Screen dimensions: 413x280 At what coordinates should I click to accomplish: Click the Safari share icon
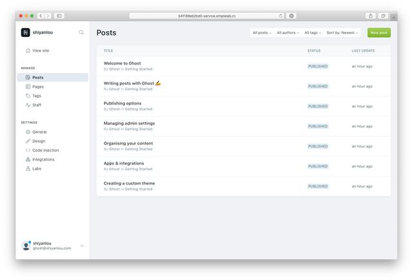tap(371, 15)
